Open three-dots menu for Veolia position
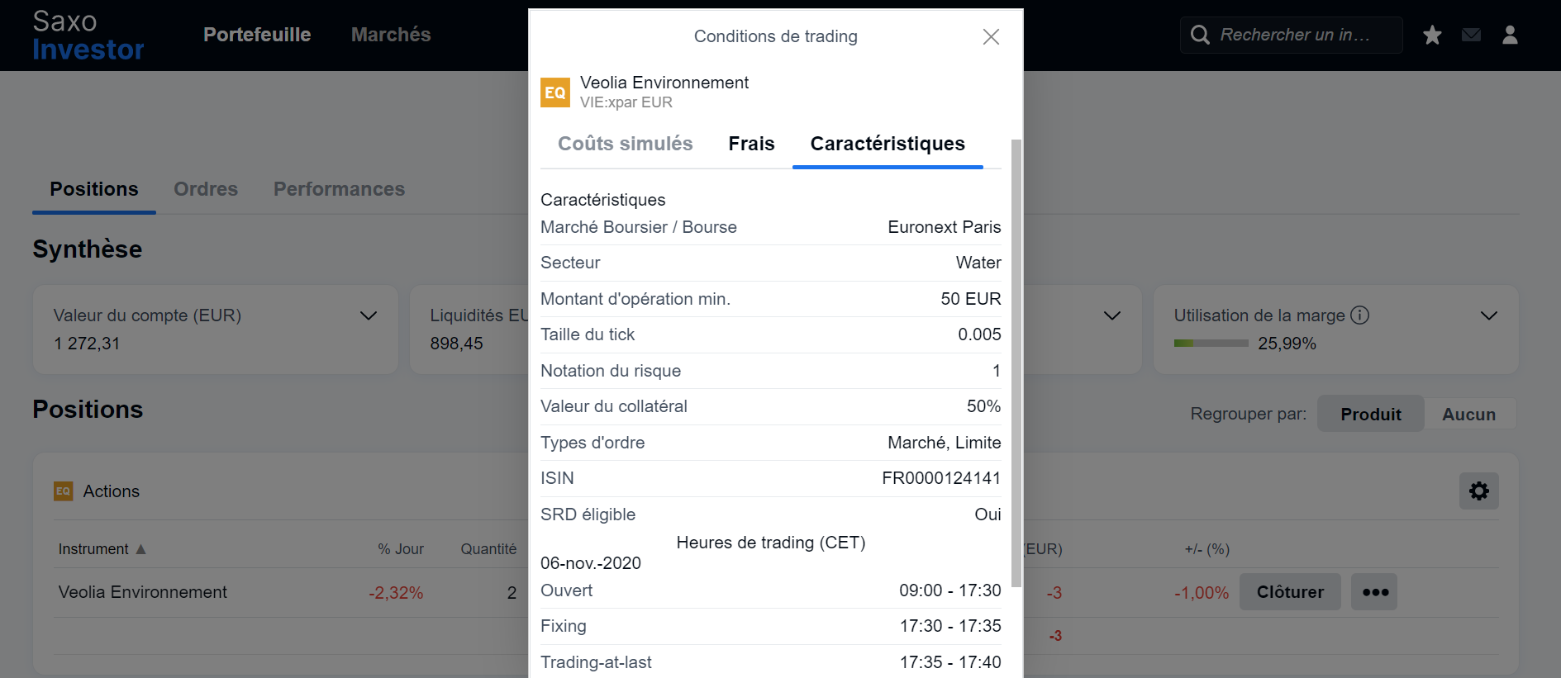 click(x=1374, y=592)
